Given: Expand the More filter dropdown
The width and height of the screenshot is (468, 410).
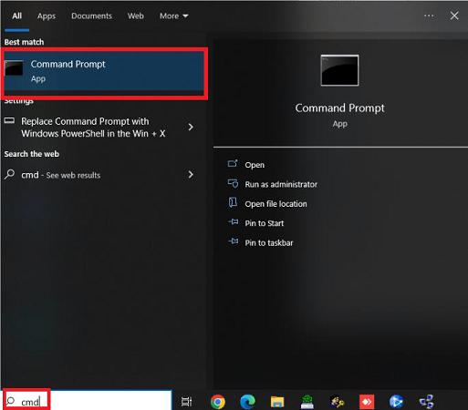Looking at the screenshot, I should [x=174, y=15].
